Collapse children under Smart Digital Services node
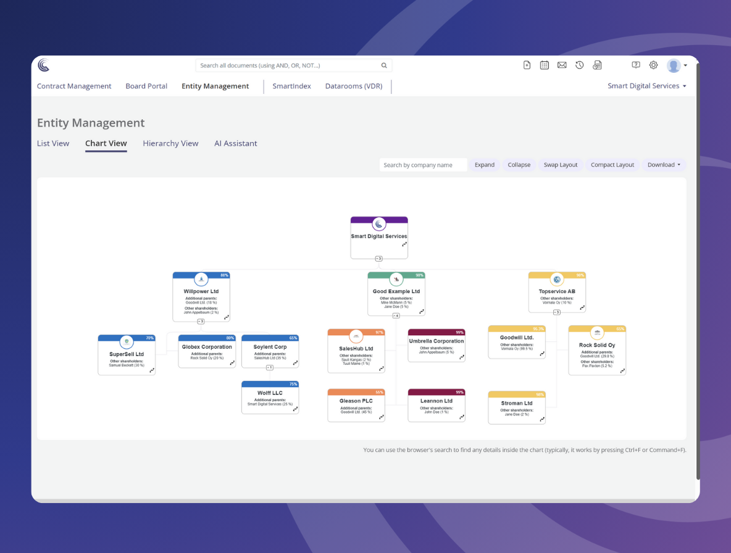This screenshot has width=731, height=553. pyautogui.click(x=378, y=259)
